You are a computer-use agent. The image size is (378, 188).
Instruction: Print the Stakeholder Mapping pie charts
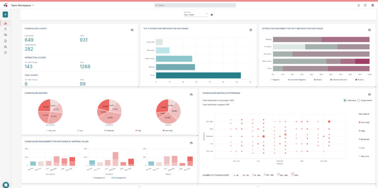192,95
